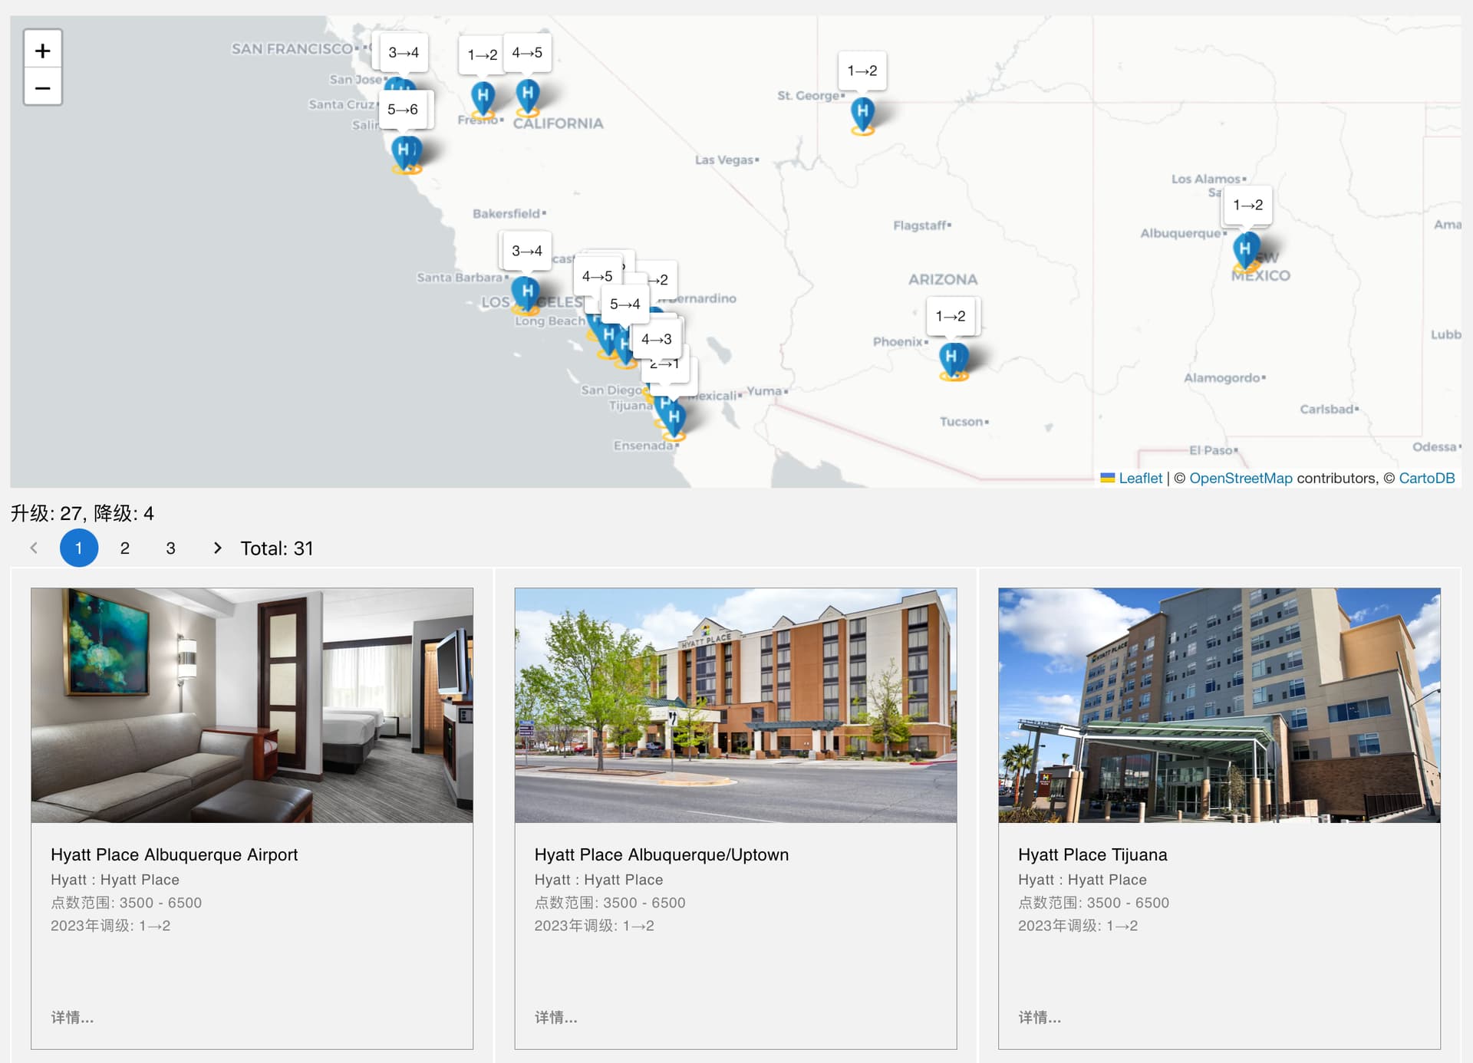Screen dimensions: 1473x1063
Task: Open the OpenStreetMap link
Action: (1241, 478)
